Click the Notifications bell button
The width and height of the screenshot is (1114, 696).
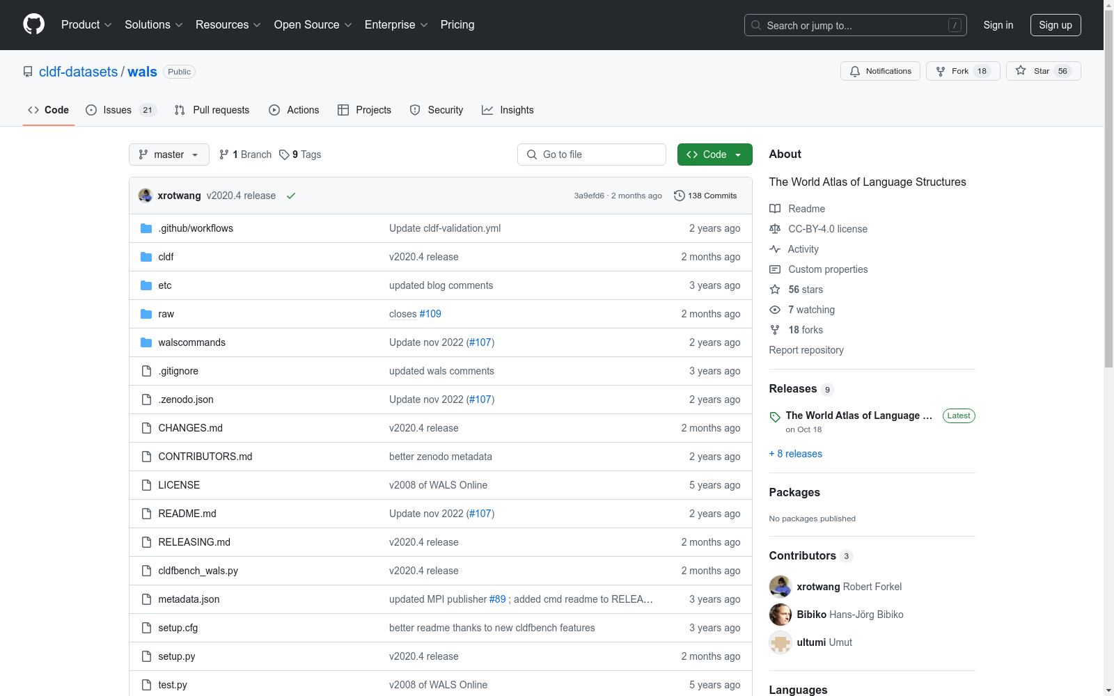[x=880, y=71]
